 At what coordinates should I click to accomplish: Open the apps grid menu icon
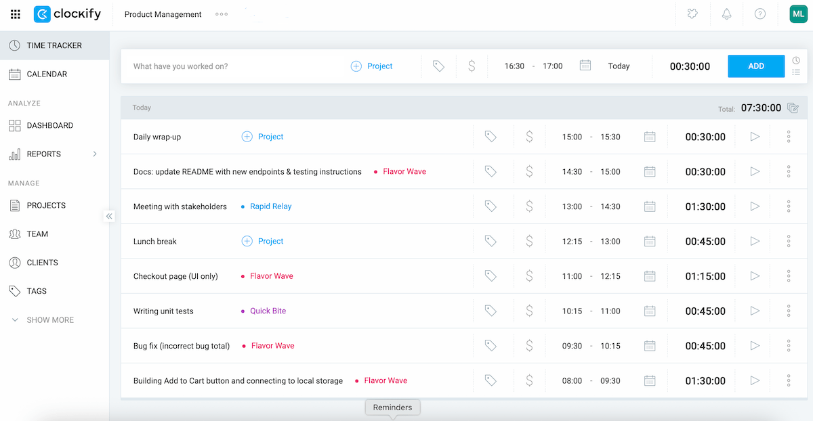click(16, 14)
